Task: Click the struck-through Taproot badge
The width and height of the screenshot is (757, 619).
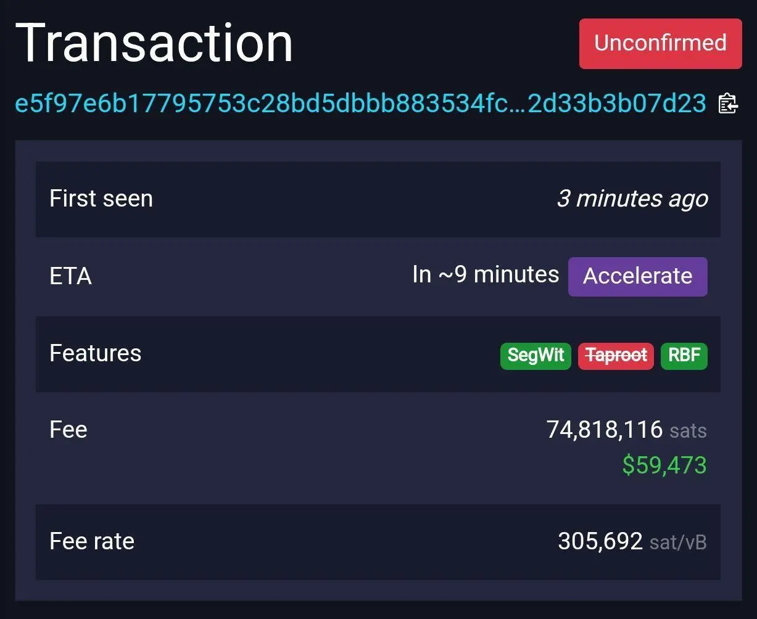Action: point(616,356)
